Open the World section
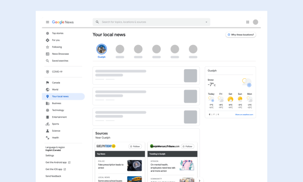 click(x=55, y=90)
